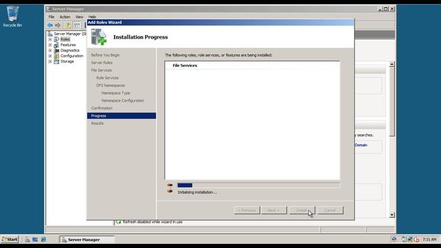Click the Show Desktop quick launch icon

point(35,240)
